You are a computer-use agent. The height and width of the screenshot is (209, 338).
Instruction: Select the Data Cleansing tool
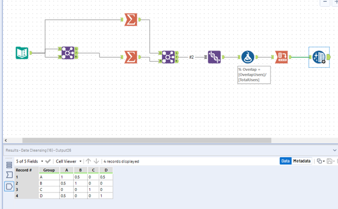pyautogui.click(x=319, y=57)
